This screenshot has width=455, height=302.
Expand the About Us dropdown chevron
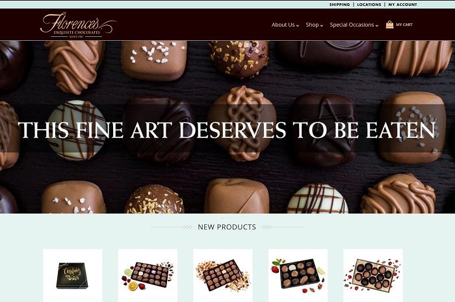coord(298,26)
